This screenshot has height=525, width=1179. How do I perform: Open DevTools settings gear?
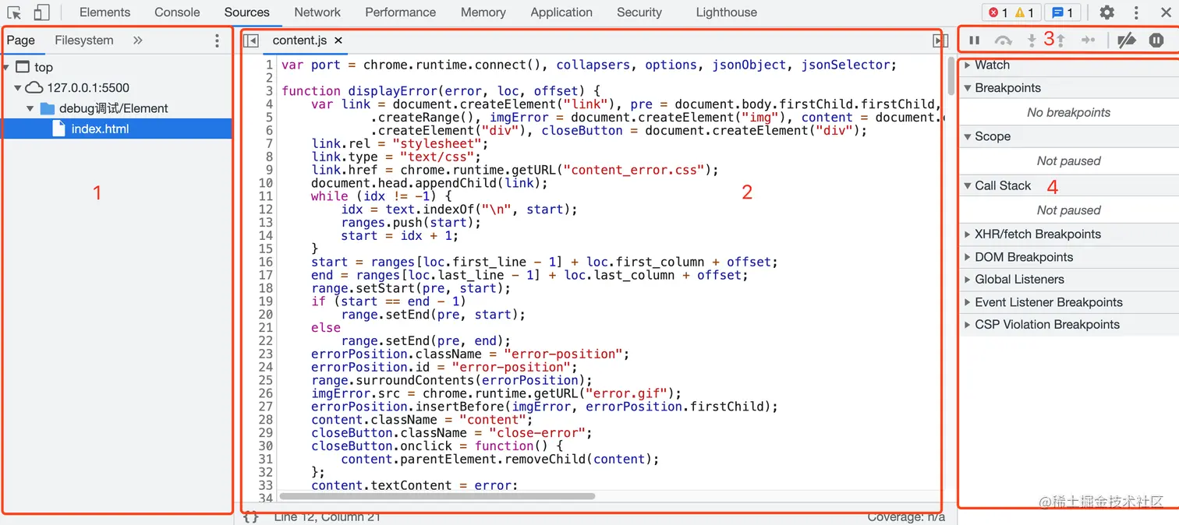coord(1106,12)
